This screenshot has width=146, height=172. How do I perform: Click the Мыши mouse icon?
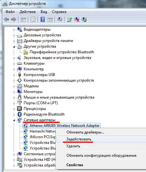pyautogui.click(x=19, y=97)
